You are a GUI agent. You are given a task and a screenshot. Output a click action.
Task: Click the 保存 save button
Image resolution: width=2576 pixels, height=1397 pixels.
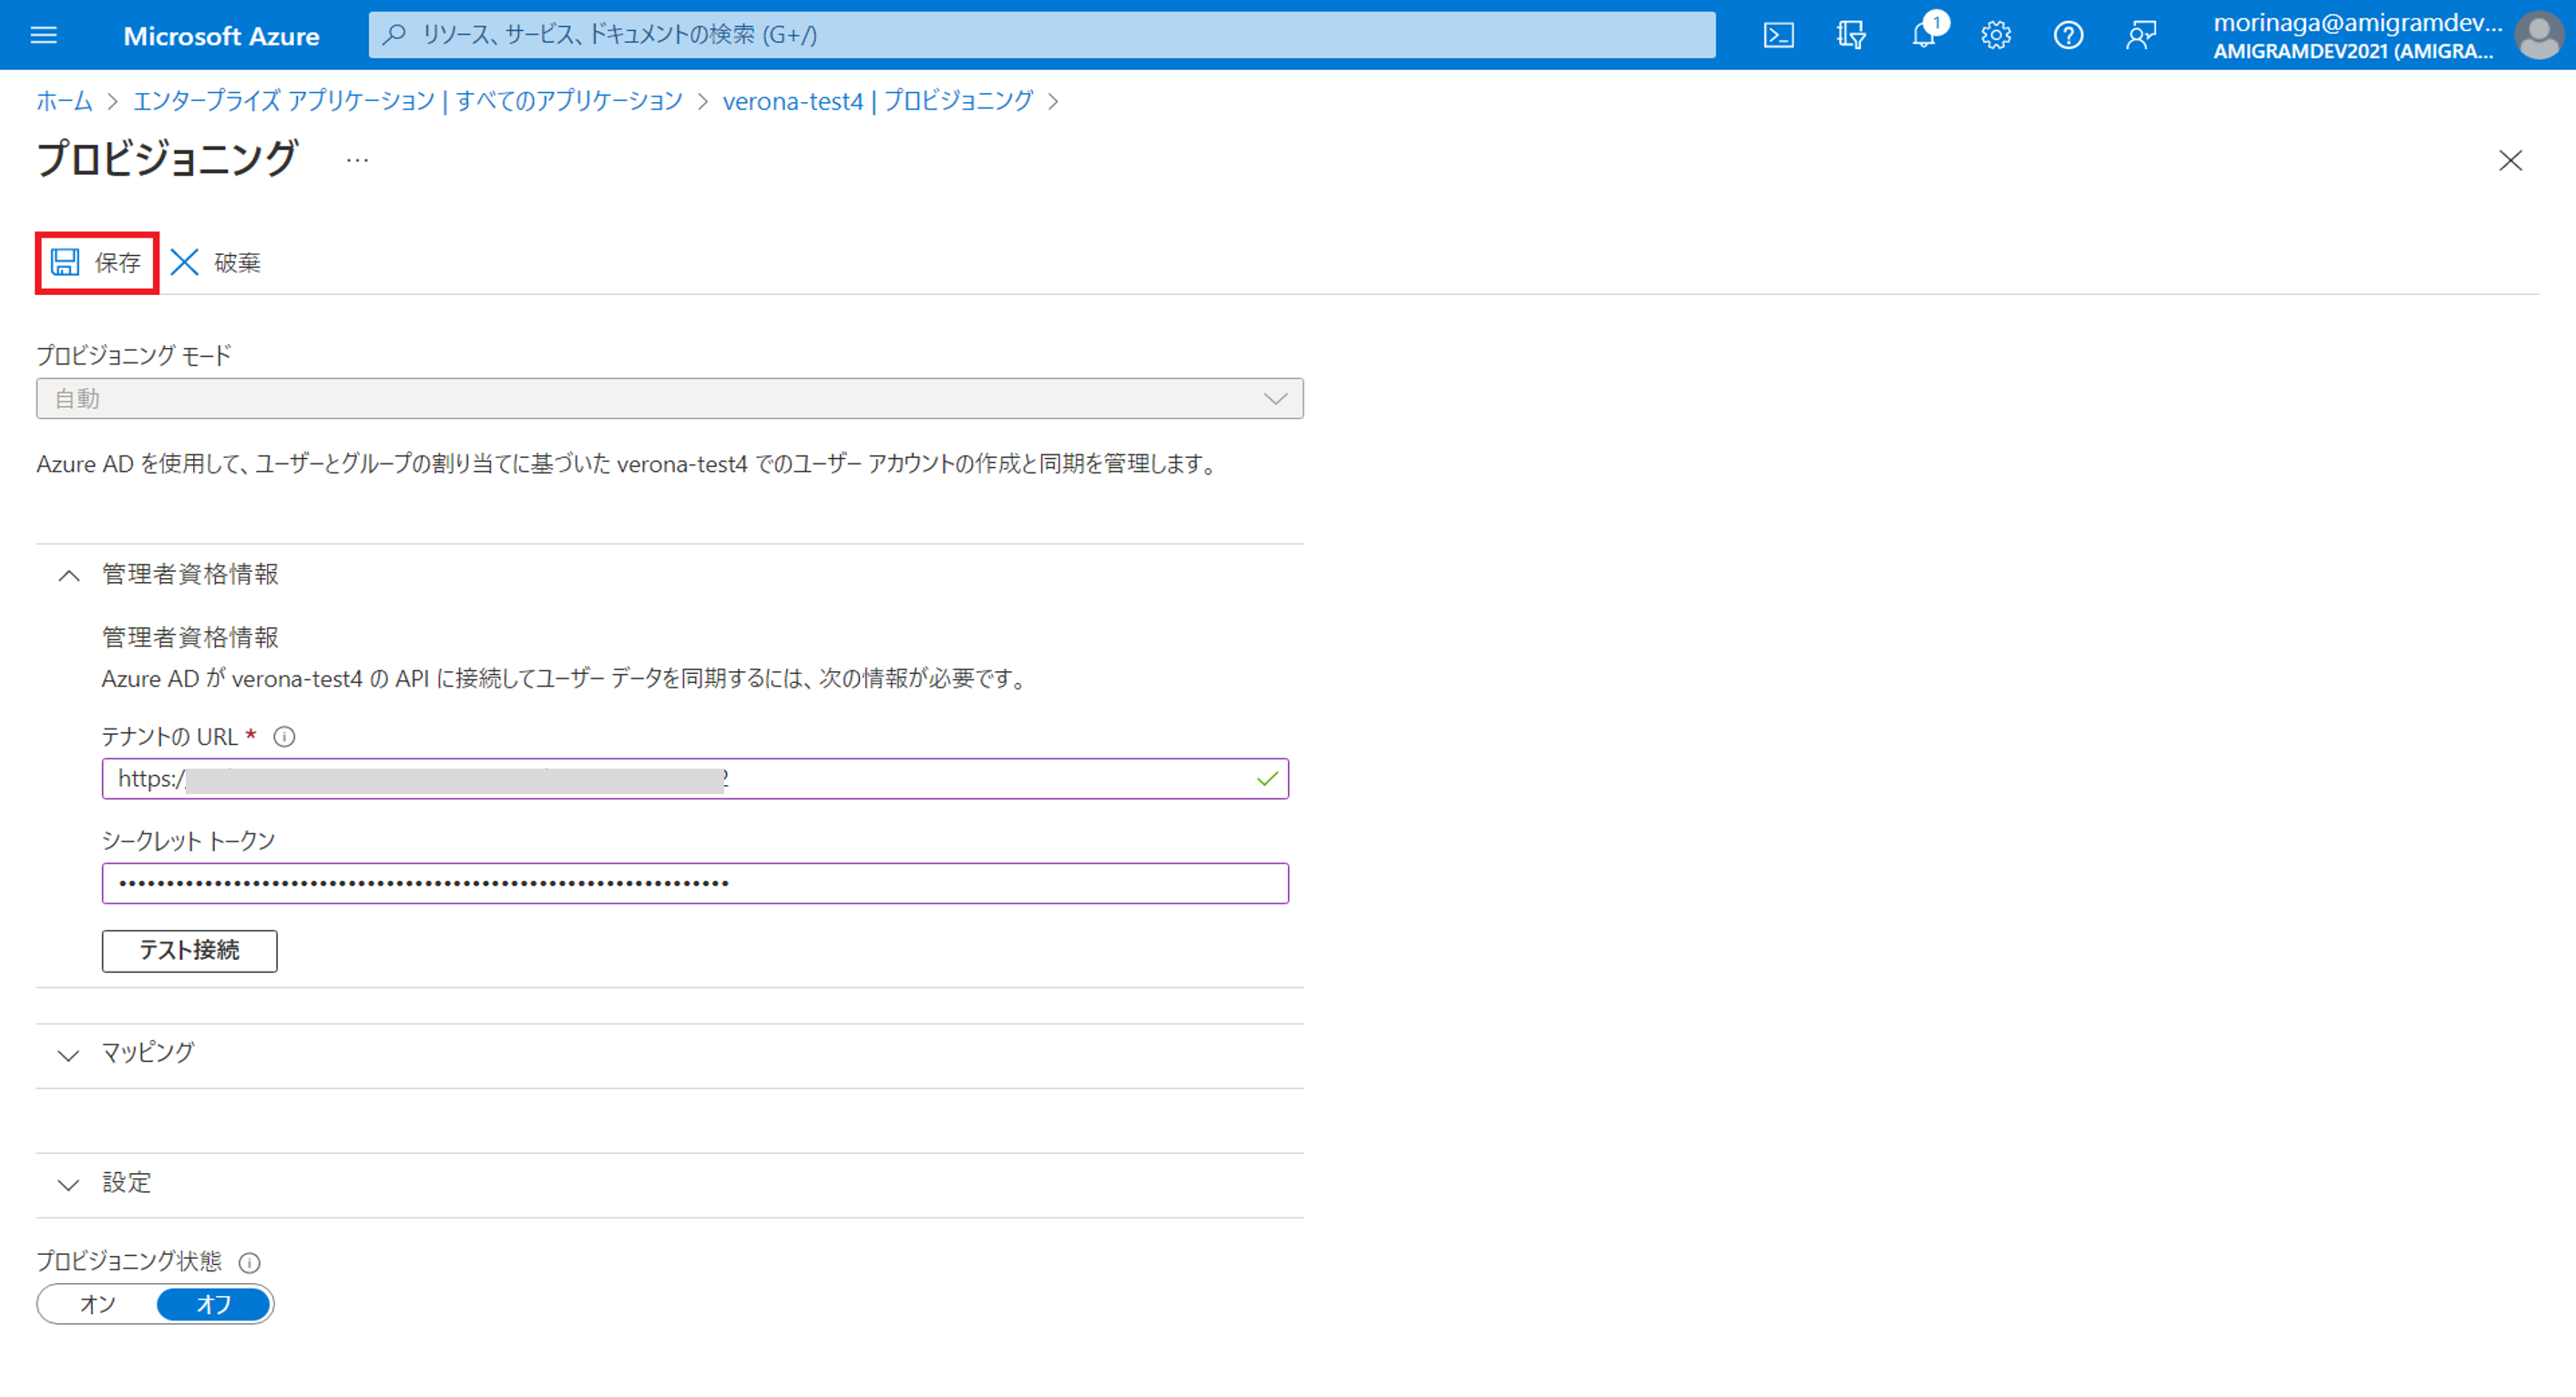point(97,263)
